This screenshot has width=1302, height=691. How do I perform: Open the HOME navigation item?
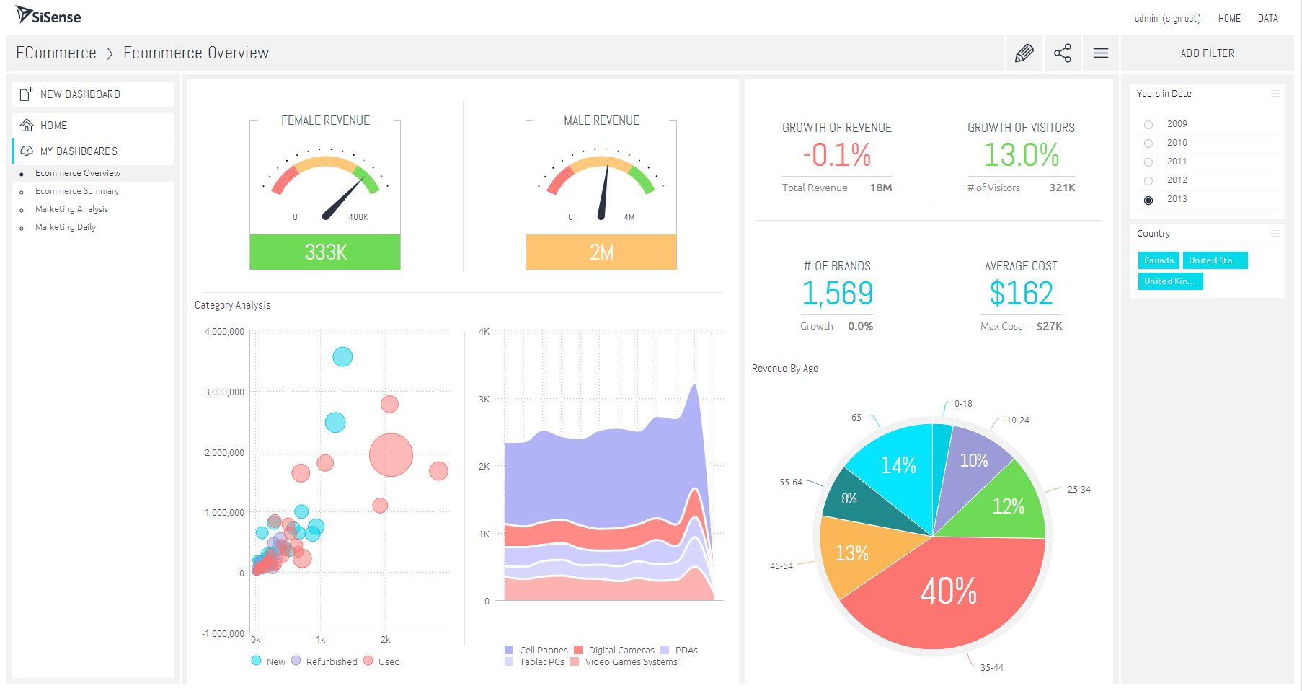click(x=1228, y=18)
